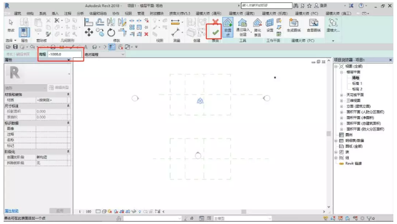The image size is (397, 224).
Task: Choose the Simplify Surface tool
Action: click(257, 27)
